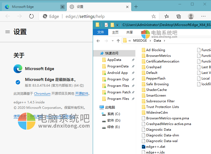The height and width of the screenshot is (154, 211).
Task: Click the 开源软件 link
Action: [82, 94]
